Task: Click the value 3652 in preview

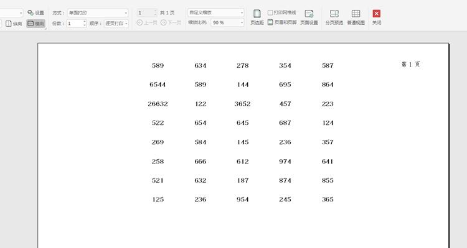Action: click(x=242, y=104)
